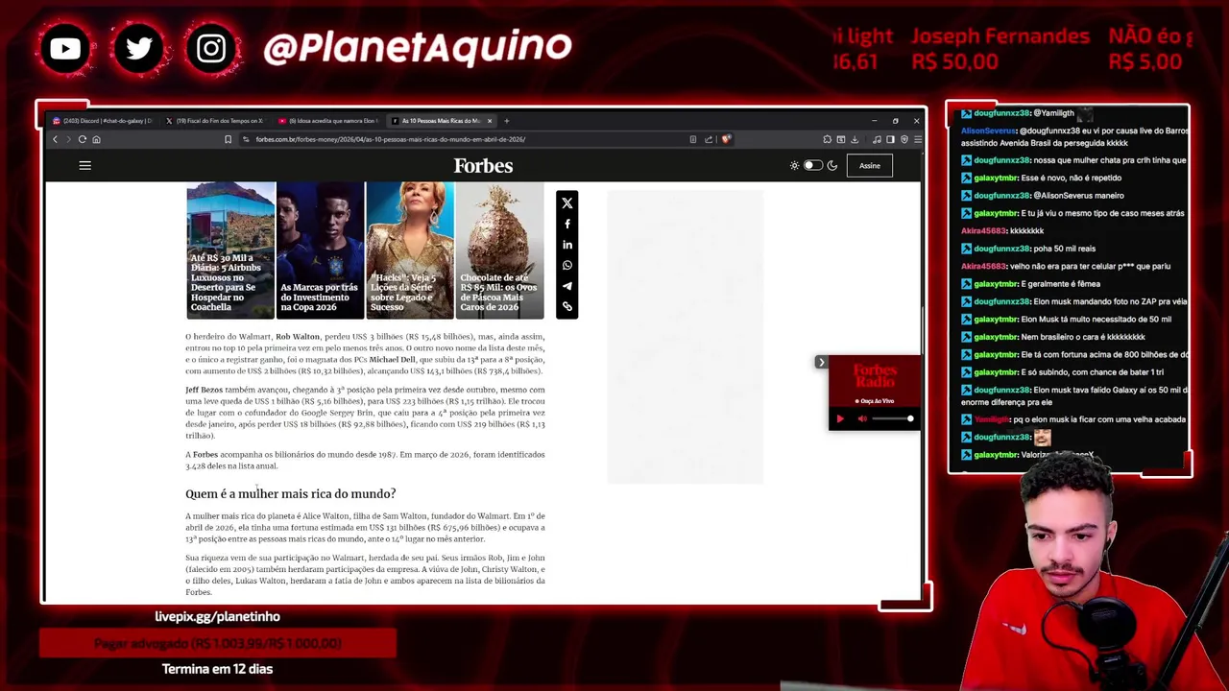
Task: Open the browser home page button
Action: coord(96,139)
